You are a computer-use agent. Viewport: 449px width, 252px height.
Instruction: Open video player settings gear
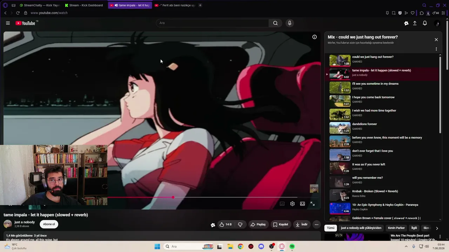[x=292, y=204]
